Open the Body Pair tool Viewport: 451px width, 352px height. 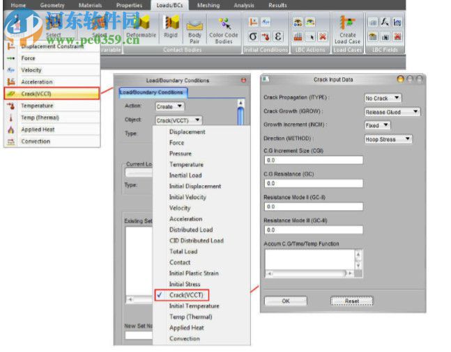194,31
